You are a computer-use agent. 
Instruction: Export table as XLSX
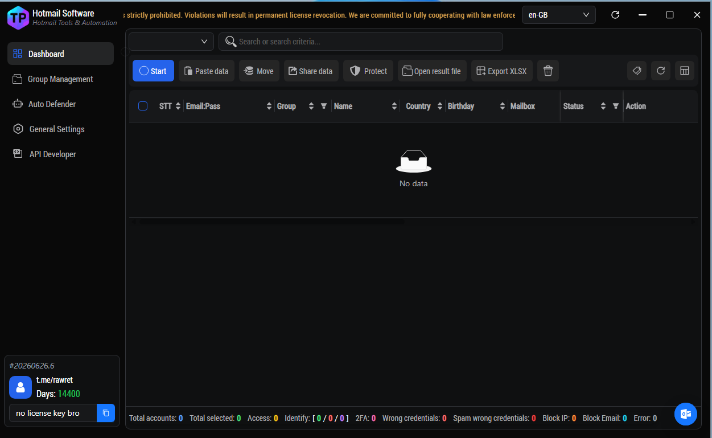tap(502, 71)
